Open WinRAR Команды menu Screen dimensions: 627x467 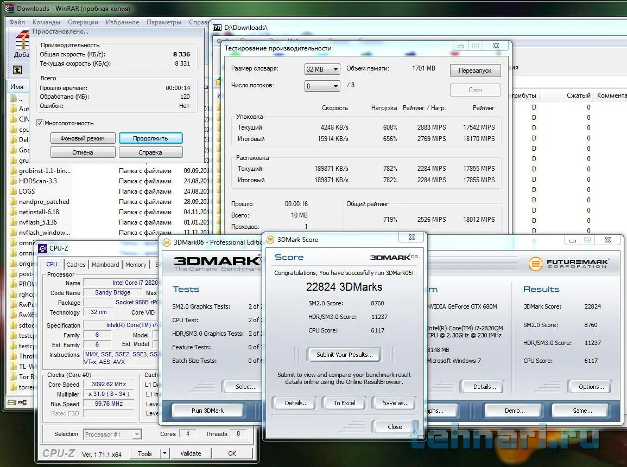pos(46,22)
